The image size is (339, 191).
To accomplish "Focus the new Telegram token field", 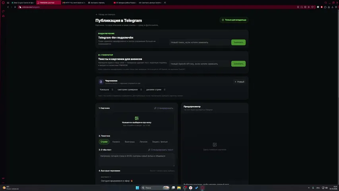I will tap(200, 42).
